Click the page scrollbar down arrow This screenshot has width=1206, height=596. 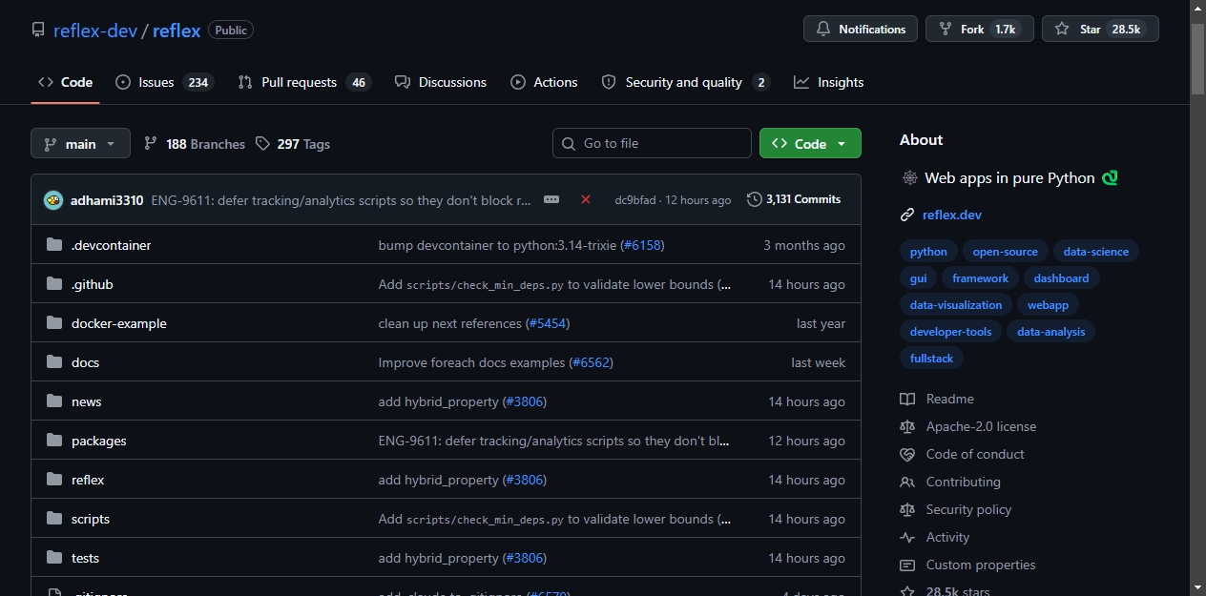point(1197,586)
